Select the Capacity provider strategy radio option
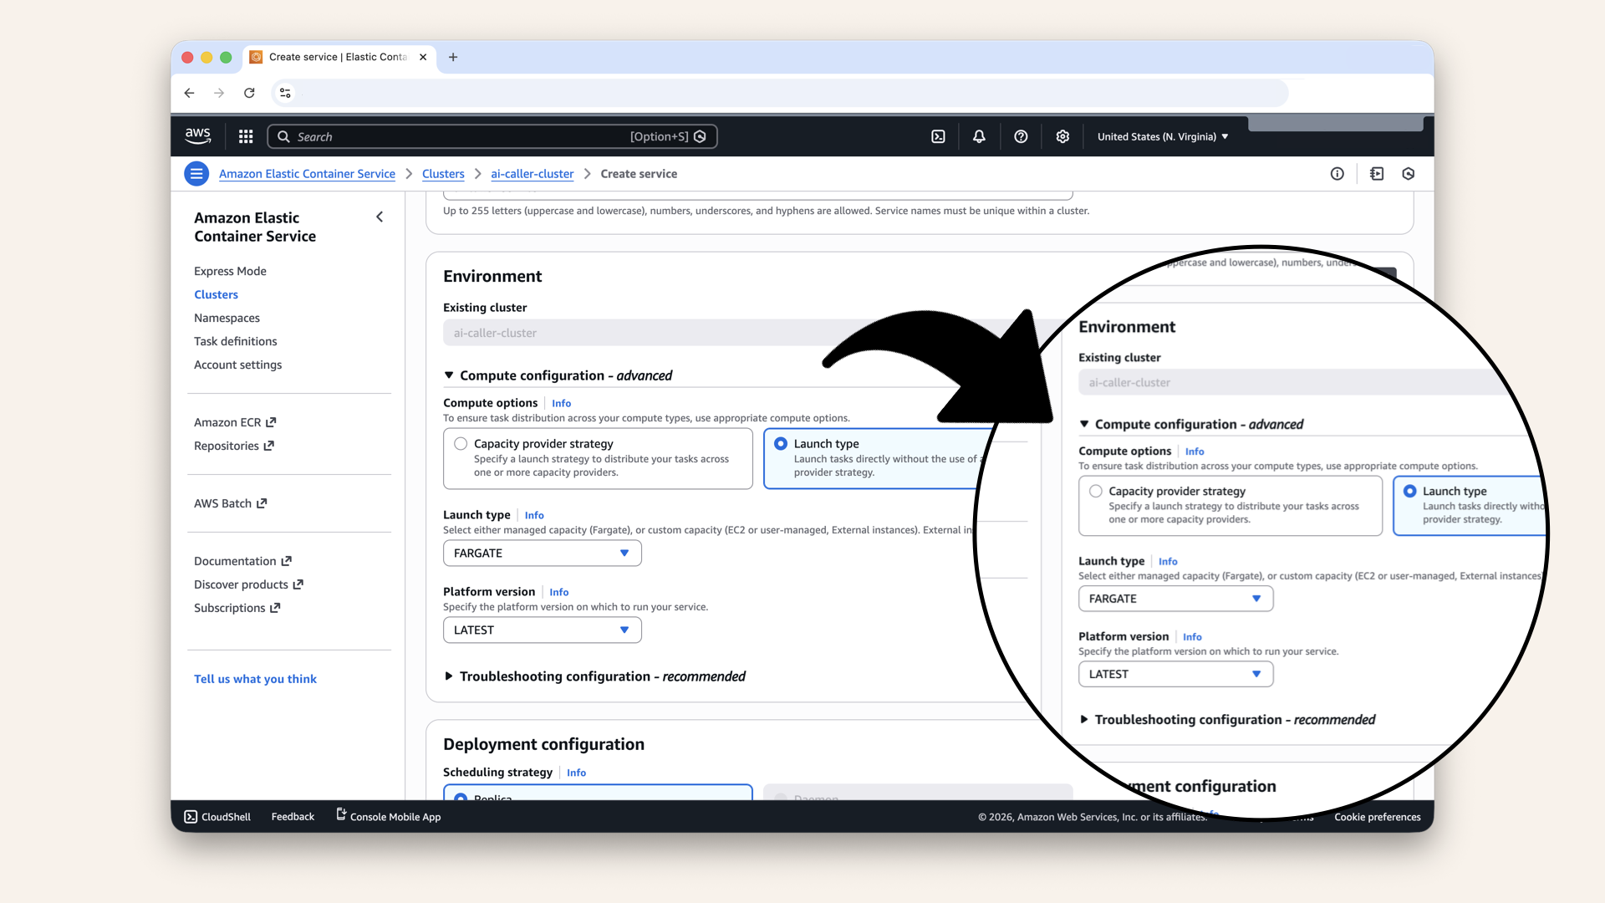This screenshot has height=903, width=1605. [x=461, y=444]
